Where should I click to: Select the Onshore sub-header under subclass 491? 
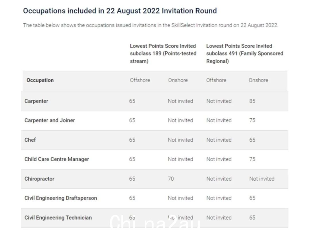[258, 80]
